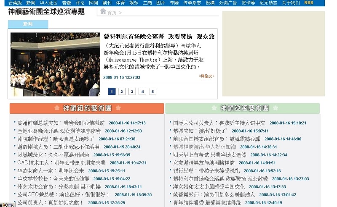Click the audience theater photo thumbnail

coord(55,64)
